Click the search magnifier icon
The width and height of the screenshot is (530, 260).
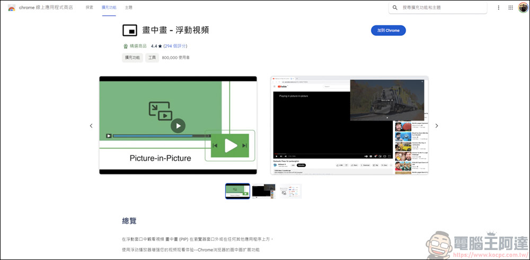point(395,8)
